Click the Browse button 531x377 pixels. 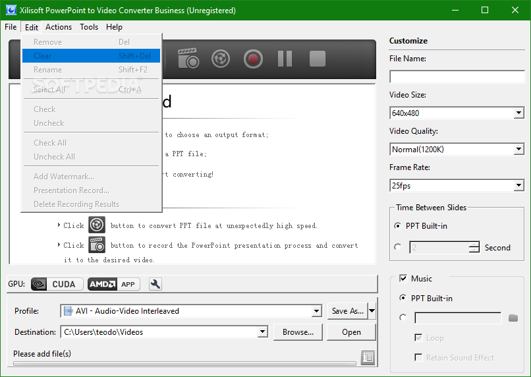(298, 332)
